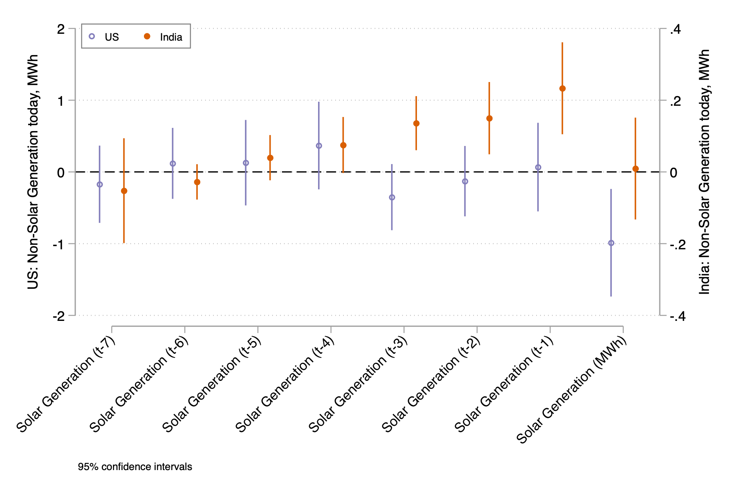Click the "95% confidence intervals" footnote
This screenshot has width=739, height=493.
point(135,467)
